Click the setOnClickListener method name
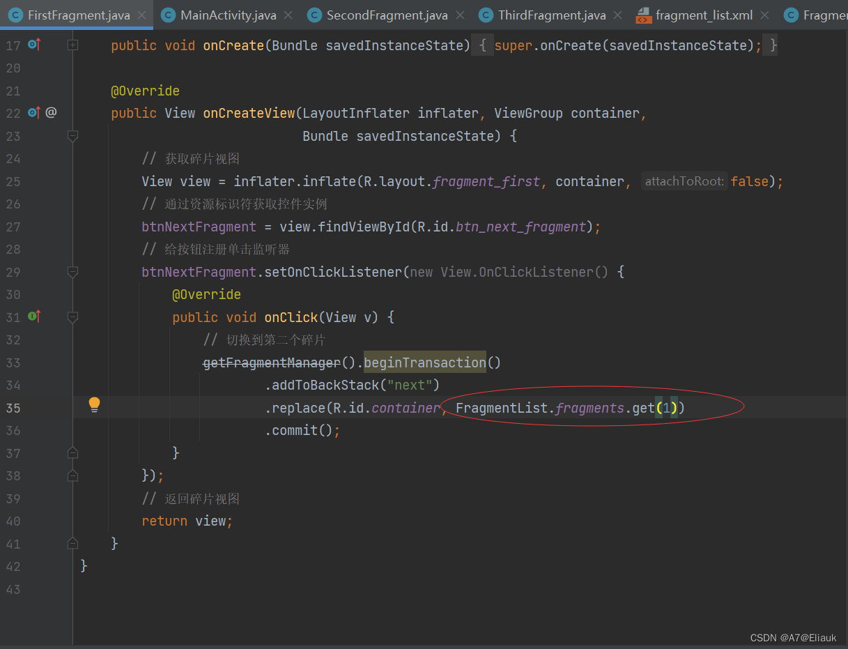The width and height of the screenshot is (848, 649). (x=333, y=272)
